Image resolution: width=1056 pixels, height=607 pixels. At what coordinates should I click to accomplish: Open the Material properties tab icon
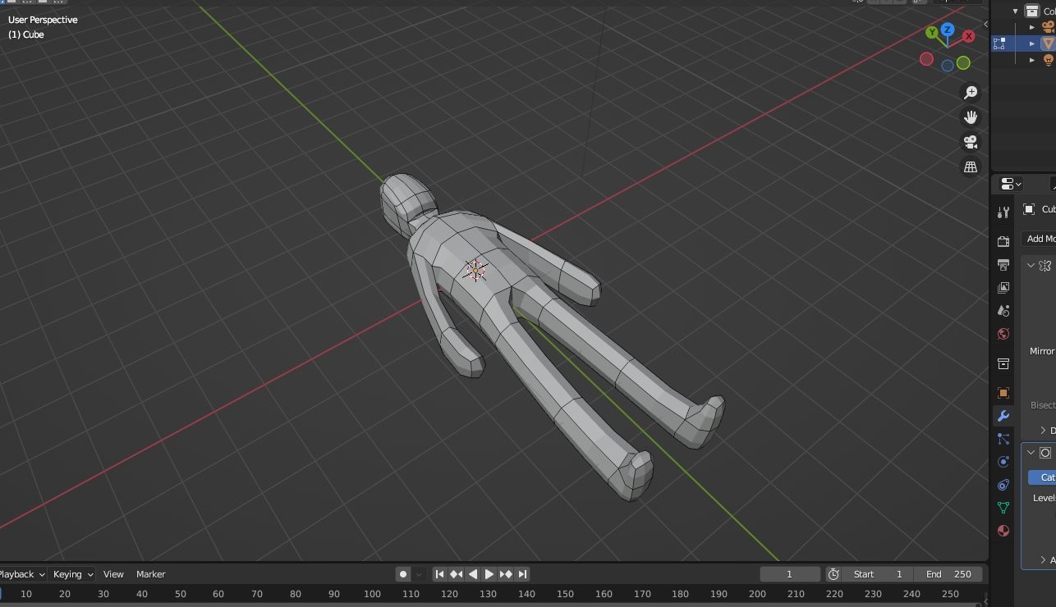click(x=1003, y=531)
